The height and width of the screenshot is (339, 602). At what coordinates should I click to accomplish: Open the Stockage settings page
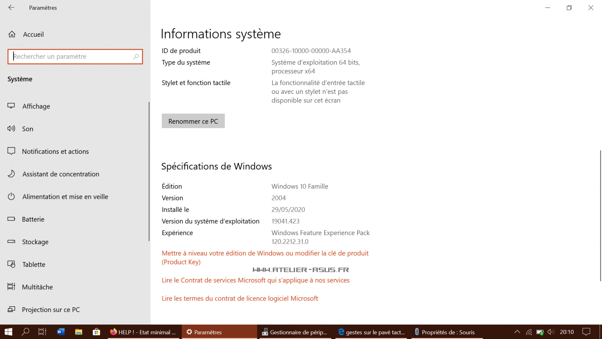[x=35, y=242]
